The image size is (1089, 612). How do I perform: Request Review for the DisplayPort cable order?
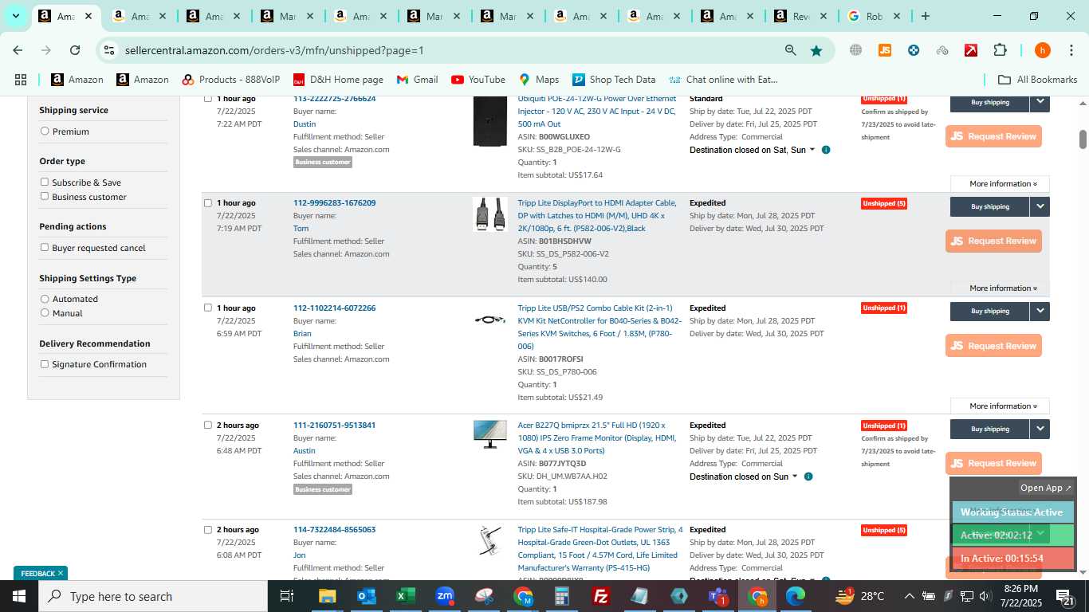[993, 241]
